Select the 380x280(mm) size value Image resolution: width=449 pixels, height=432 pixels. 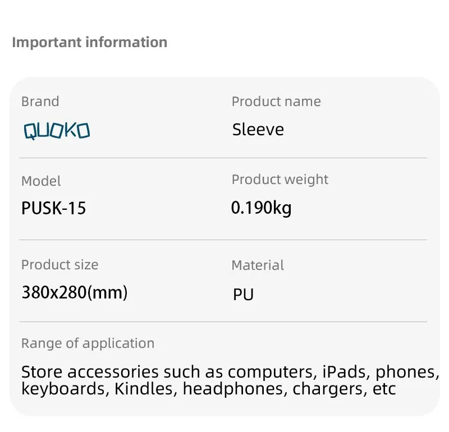pos(74,292)
